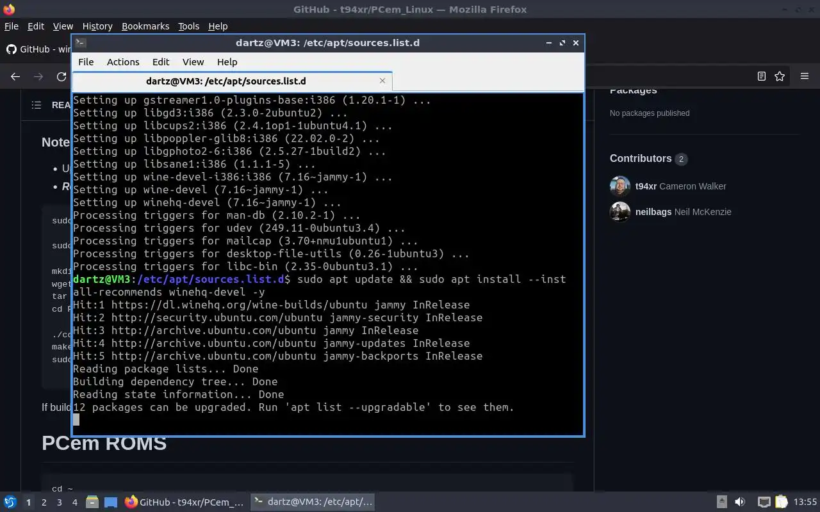Switch to workspace 2 in the panel
The image size is (820, 512).
pos(44,502)
